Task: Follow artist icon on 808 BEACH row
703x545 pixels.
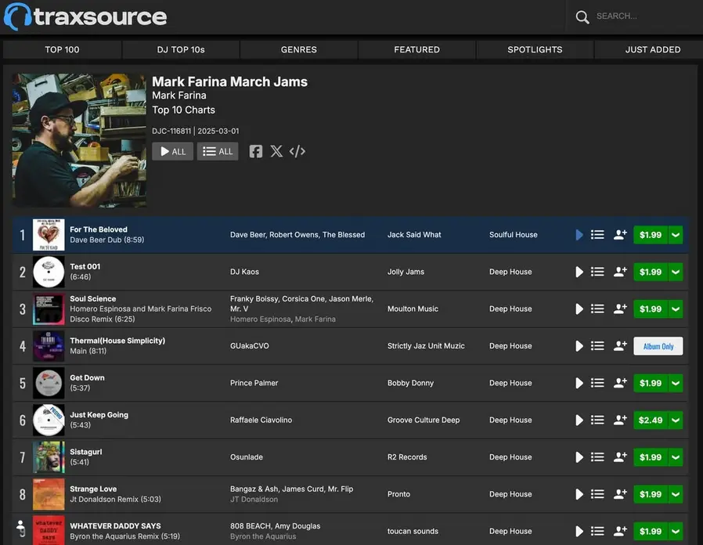Action: tap(620, 531)
